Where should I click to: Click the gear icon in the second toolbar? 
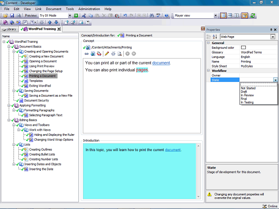click(x=42, y=22)
